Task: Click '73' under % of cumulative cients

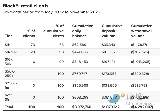Action: 61,45
